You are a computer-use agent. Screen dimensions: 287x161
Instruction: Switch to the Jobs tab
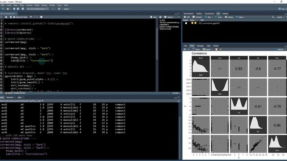pyautogui.click(x=20, y=97)
